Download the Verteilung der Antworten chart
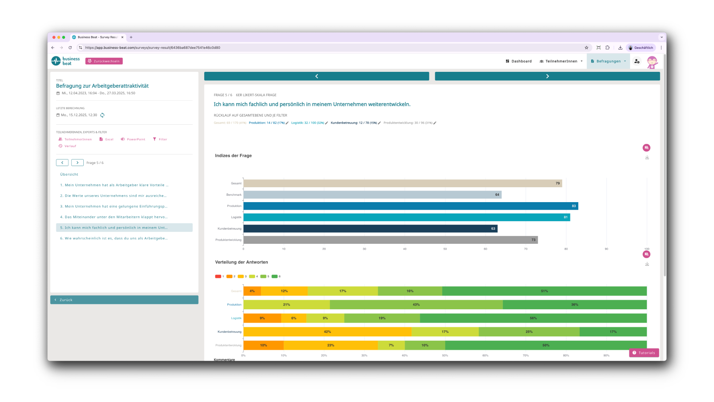The height and width of the screenshot is (402, 714). pos(647,264)
